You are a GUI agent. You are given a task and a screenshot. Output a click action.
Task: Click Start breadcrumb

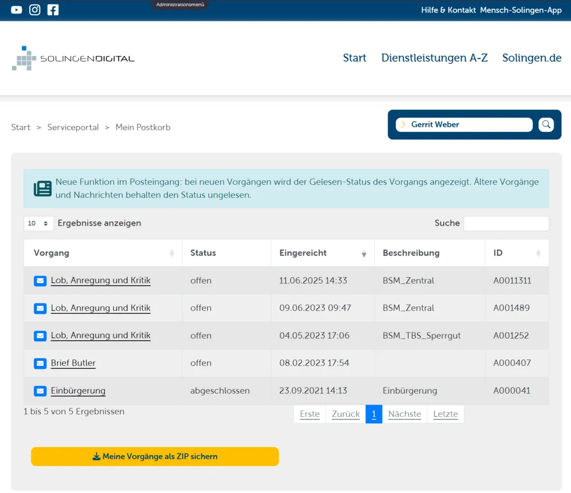tap(21, 127)
